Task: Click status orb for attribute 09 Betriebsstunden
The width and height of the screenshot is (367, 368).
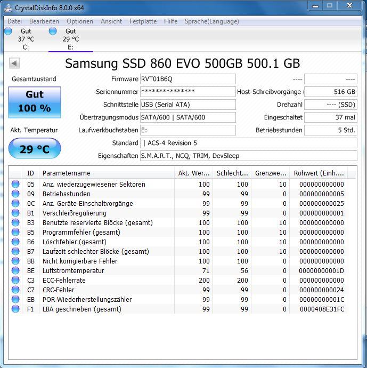Action: pyautogui.click(x=15, y=194)
